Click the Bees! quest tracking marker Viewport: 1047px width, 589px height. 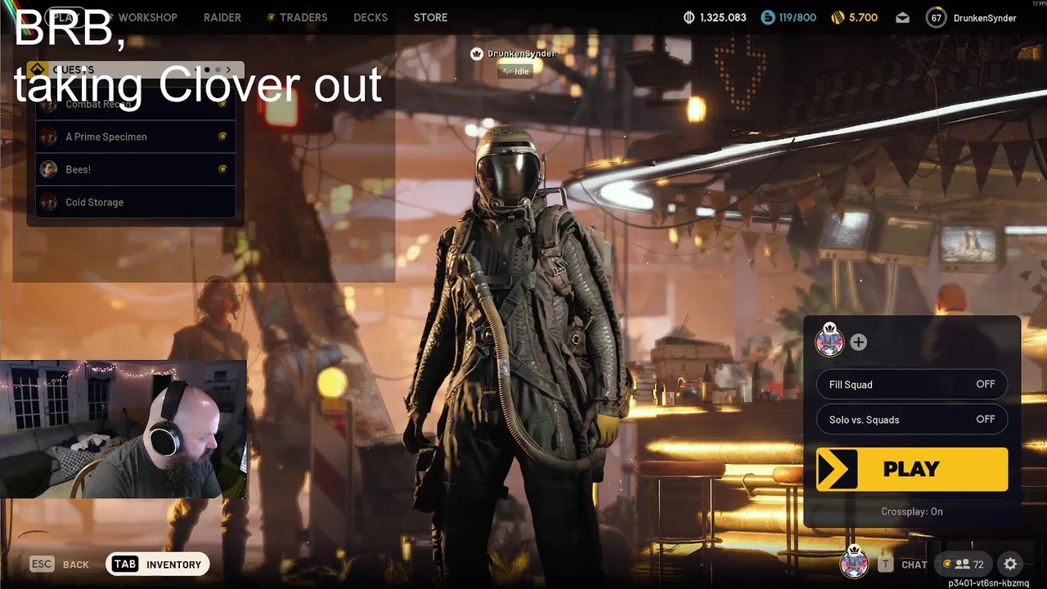[222, 169]
